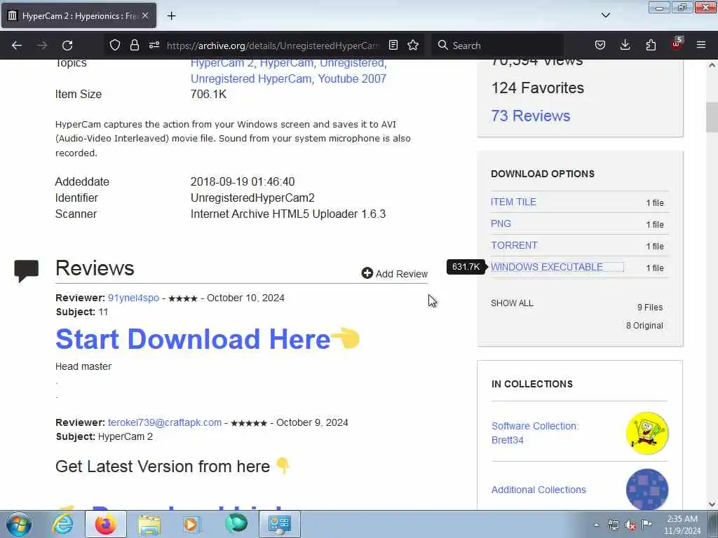Screen dimensions: 718x538
Task: Open Action Center flag icon
Action: click(646, 524)
